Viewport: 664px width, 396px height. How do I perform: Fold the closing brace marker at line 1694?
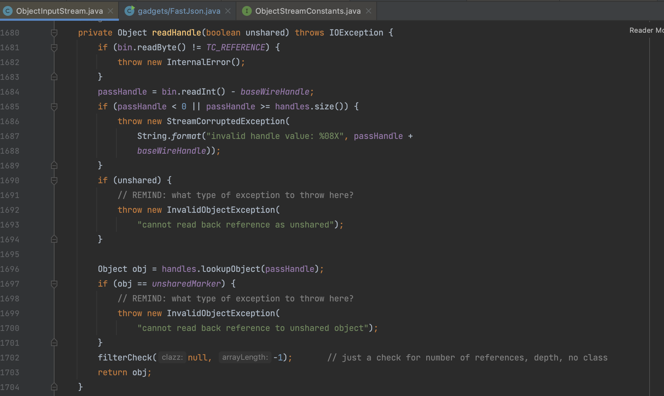[54, 239]
